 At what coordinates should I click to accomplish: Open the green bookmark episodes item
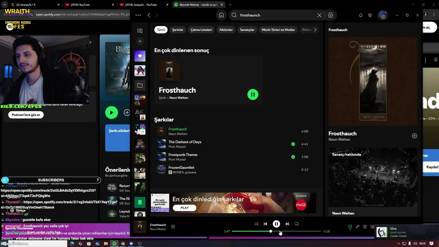[140, 202]
